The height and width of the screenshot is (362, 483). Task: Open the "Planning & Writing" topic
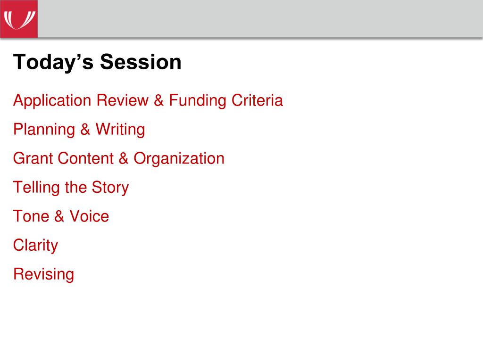[x=79, y=130]
